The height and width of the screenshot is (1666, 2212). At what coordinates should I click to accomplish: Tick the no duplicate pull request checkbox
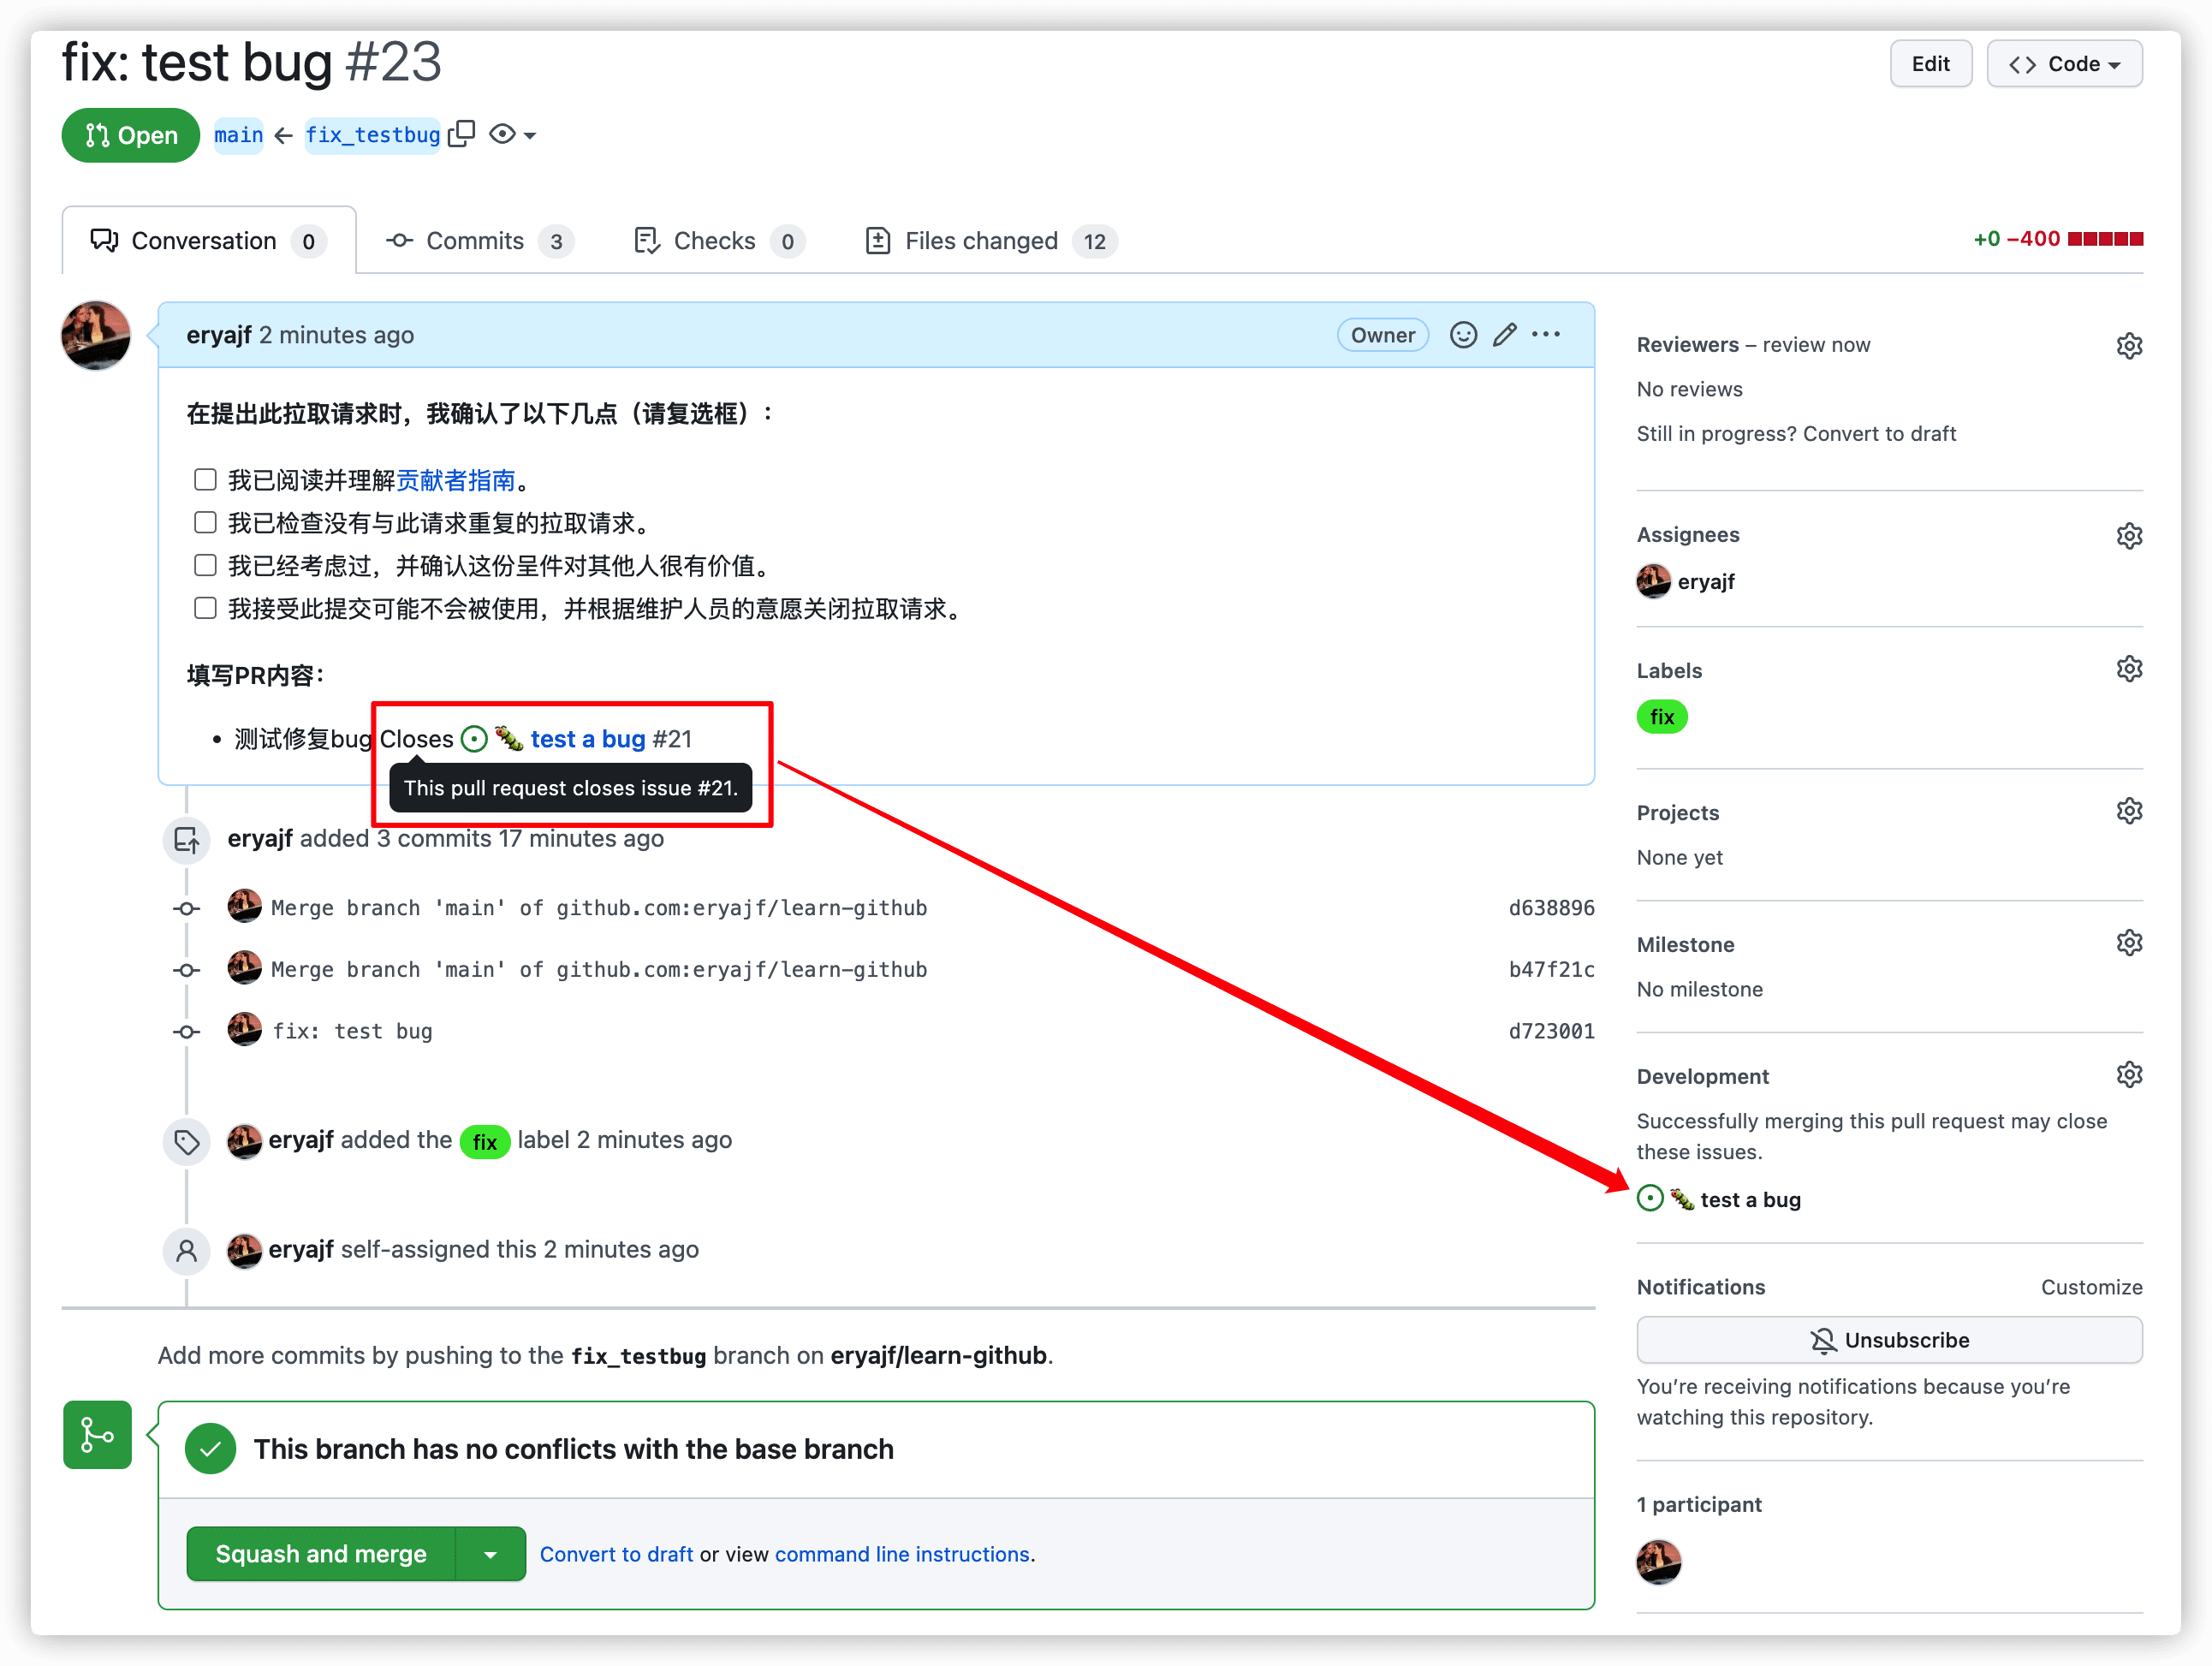tap(205, 523)
